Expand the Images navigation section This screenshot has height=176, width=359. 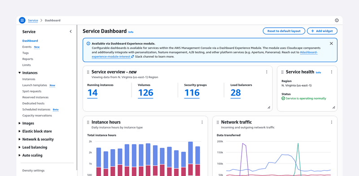[19, 123]
